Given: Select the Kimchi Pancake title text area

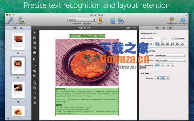Looking at the screenshot, I should (x=87, y=36).
